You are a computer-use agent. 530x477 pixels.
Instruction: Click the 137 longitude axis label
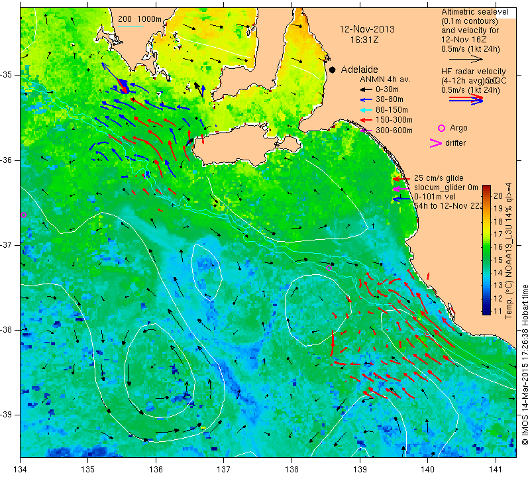224,470
